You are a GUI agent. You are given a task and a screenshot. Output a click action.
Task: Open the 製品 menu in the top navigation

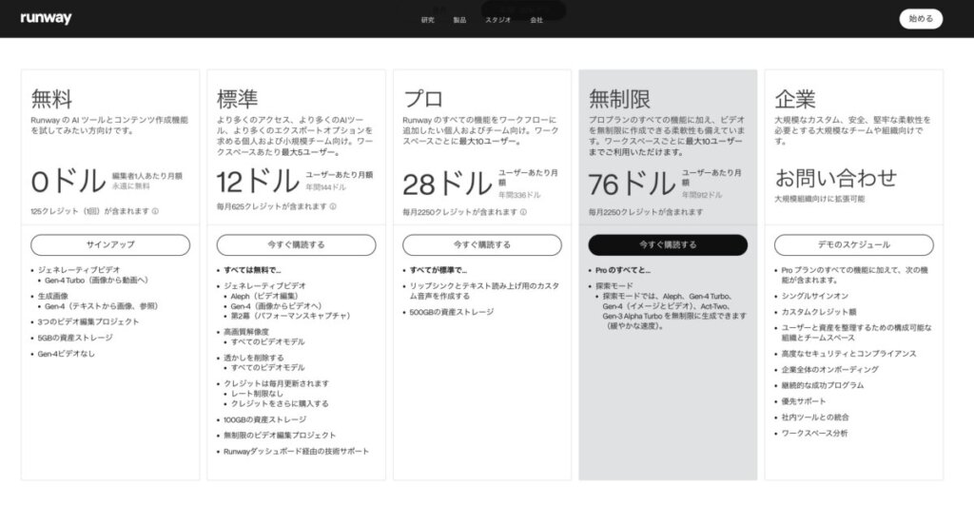459,20
